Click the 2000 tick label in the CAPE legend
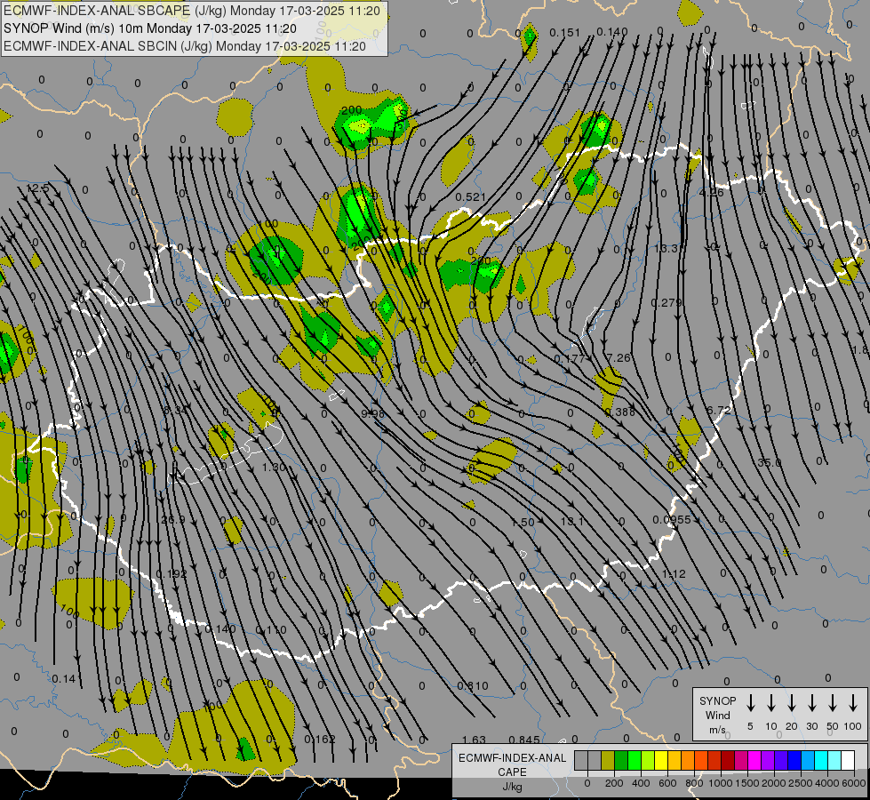Image resolution: width=870 pixels, height=800 pixels. (x=774, y=783)
